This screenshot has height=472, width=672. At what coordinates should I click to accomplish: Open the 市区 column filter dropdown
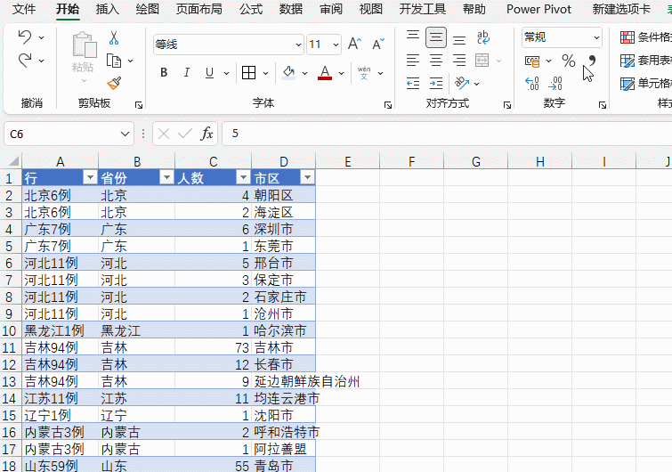pyautogui.click(x=307, y=177)
